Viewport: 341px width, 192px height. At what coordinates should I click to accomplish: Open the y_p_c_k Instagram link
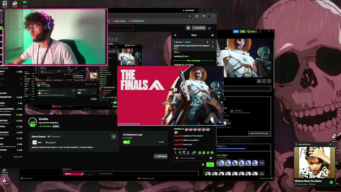click(x=50, y=142)
